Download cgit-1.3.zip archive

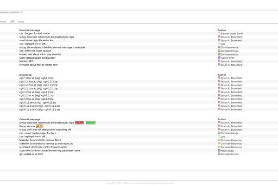click(47, 78)
